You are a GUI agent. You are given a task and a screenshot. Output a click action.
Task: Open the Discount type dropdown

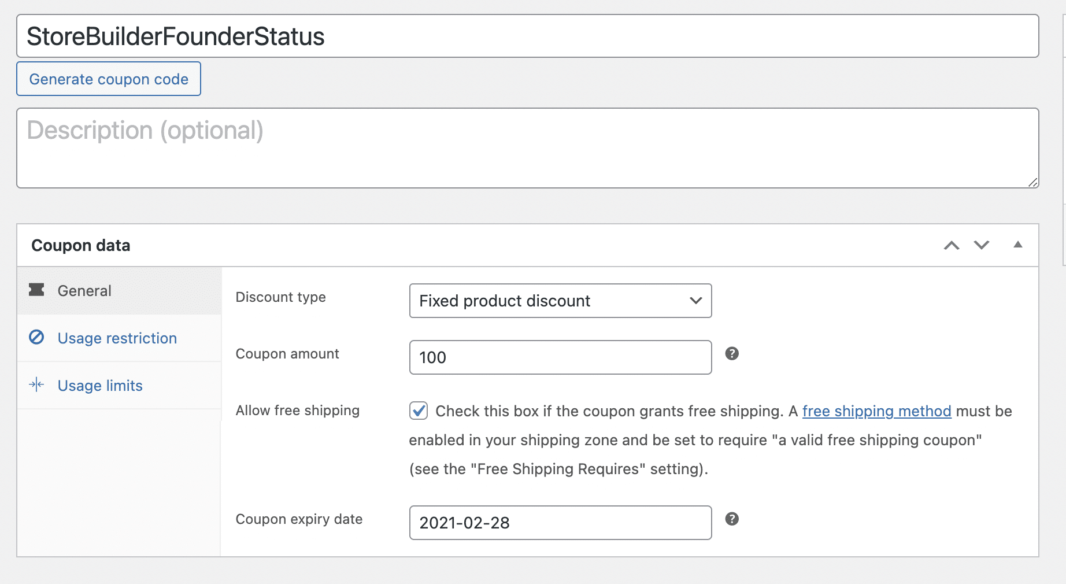[560, 301]
